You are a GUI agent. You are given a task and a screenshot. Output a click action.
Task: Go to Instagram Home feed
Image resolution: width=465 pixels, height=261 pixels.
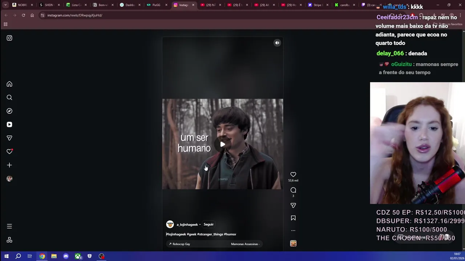(x=9, y=84)
